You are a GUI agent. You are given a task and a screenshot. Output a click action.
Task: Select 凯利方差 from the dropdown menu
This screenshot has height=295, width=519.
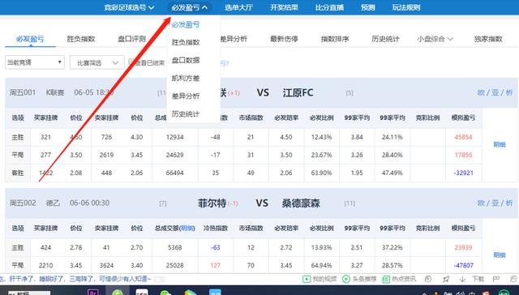186,78
